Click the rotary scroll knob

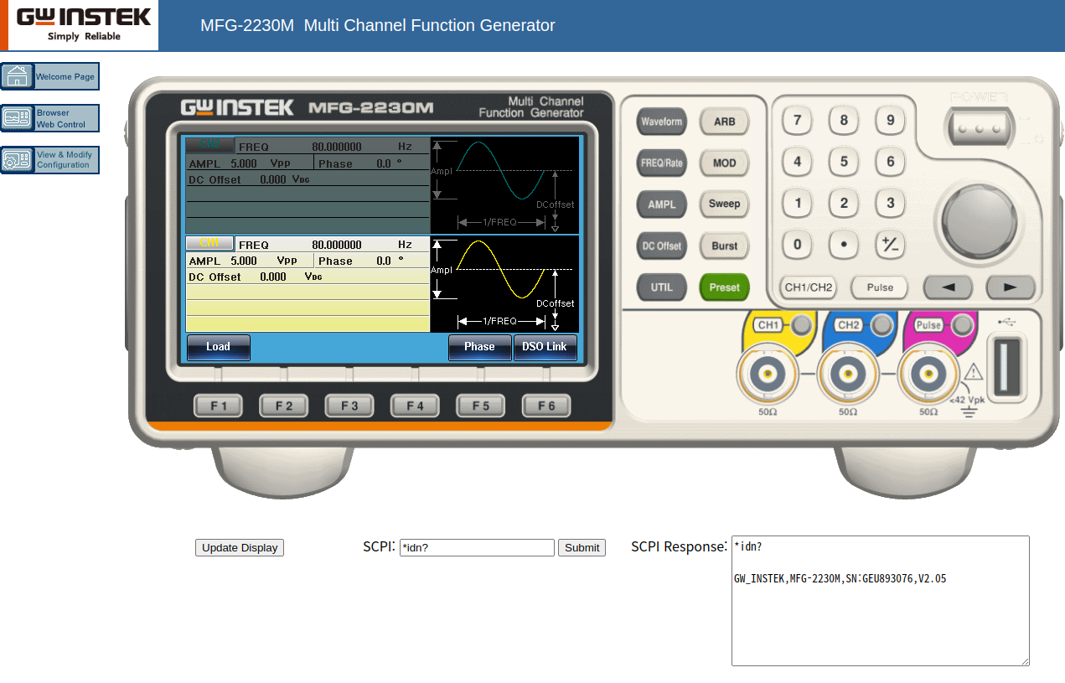(980, 221)
